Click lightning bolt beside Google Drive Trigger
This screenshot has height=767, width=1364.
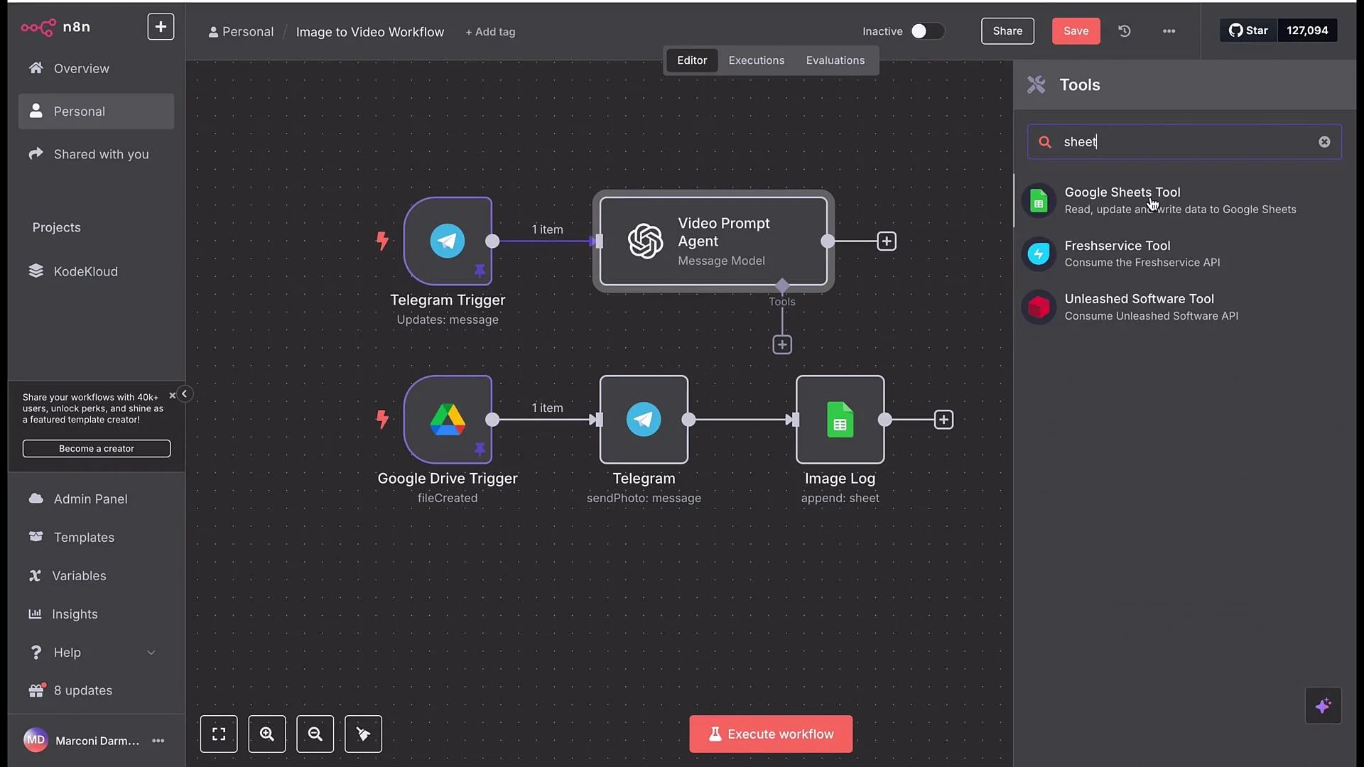pos(382,420)
